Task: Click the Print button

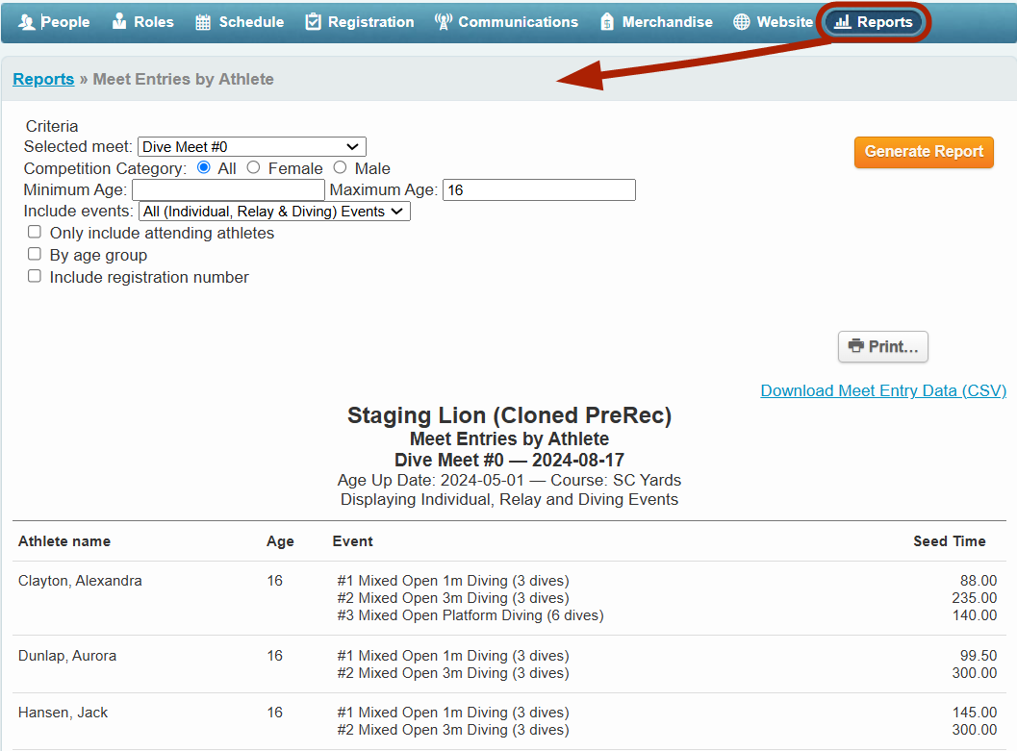Action: [x=882, y=347]
